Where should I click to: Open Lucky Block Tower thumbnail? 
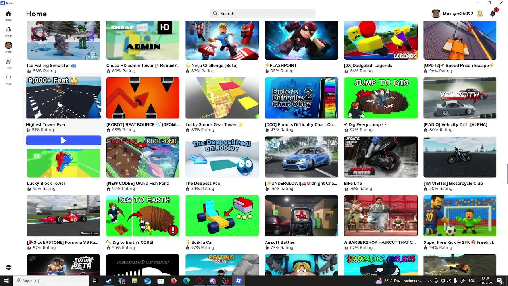pos(63,163)
